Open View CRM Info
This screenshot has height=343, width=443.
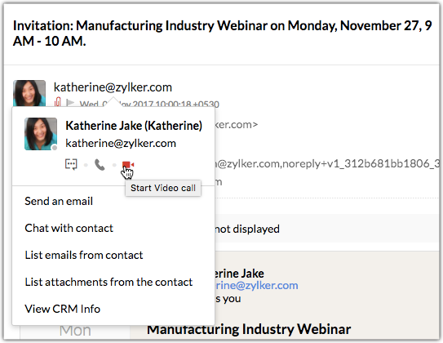[x=63, y=309]
